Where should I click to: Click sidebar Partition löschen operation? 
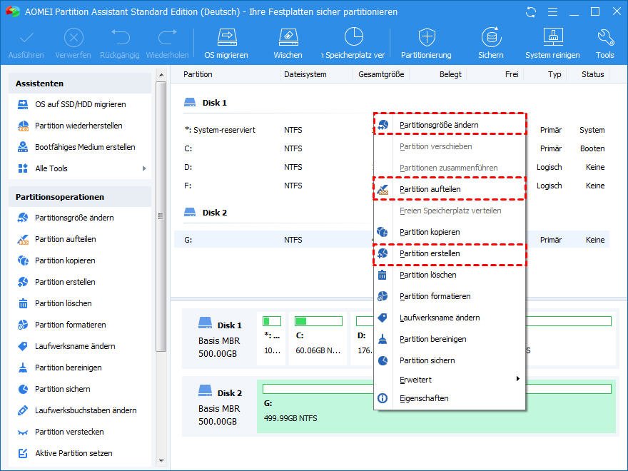coord(64,303)
